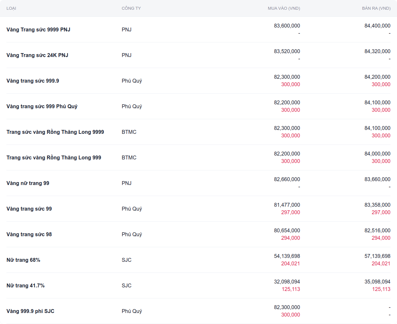
Task: Click sell price 84,000,000
Action: point(378,154)
